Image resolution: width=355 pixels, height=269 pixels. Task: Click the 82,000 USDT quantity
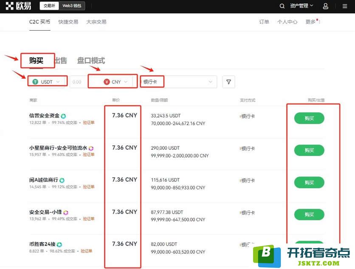pos(164,244)
